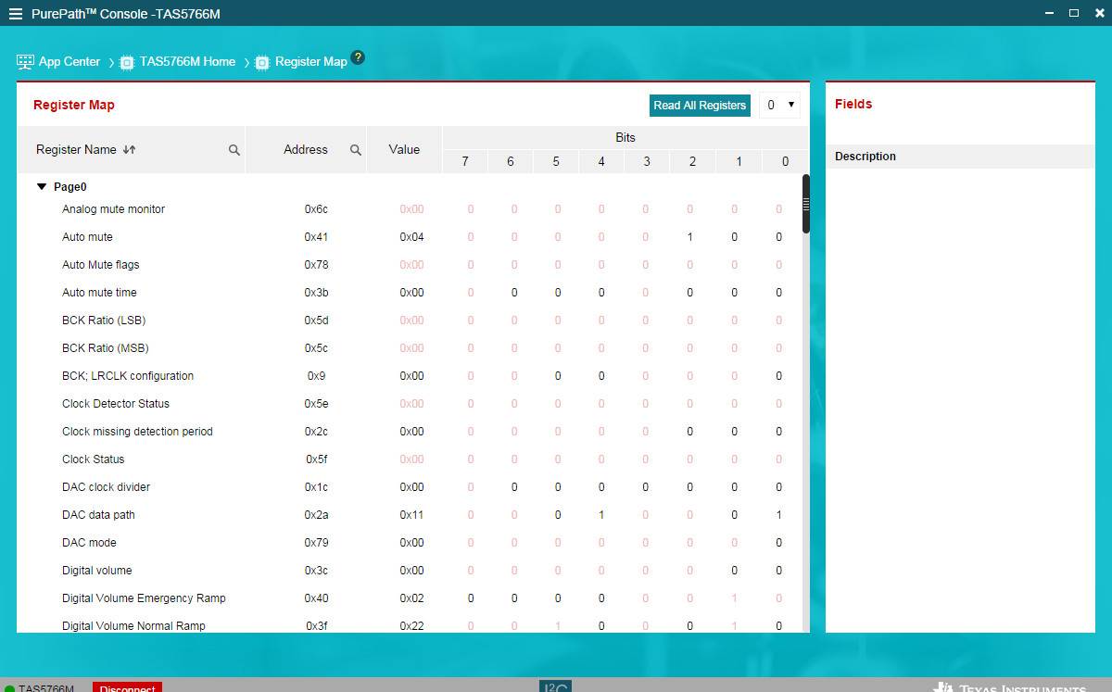Select the Clock Detector Status register

click(x=116, y=404)
